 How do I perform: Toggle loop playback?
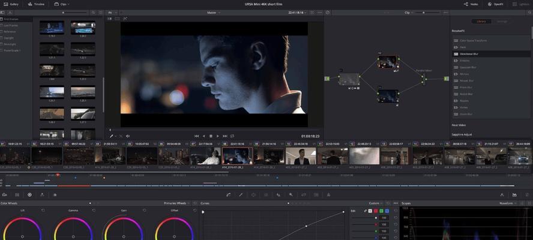232,136
